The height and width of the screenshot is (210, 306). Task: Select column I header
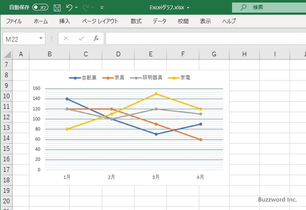(x=275, y=54)
